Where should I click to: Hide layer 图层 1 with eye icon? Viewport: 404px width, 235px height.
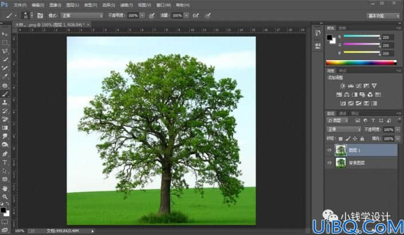[330, 150]
